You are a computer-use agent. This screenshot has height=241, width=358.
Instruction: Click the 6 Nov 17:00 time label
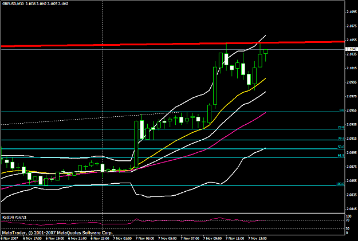pyautogui.click(x=32, y=238)
